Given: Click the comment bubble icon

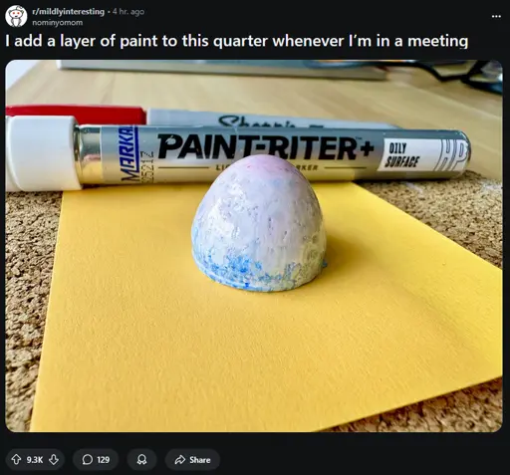Looking at the screenshot, I should point(87,460).
